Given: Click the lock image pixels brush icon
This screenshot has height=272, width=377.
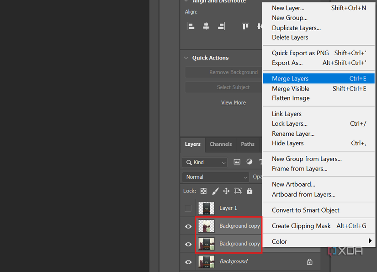Looking at the screenshot, I should pyautogui.click(x=215, y=191).
